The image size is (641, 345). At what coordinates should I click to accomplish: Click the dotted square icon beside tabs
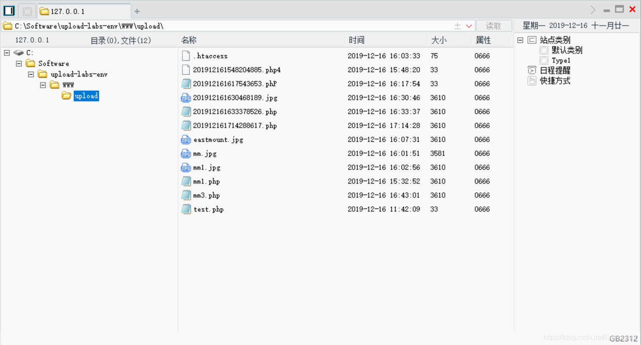27,11
